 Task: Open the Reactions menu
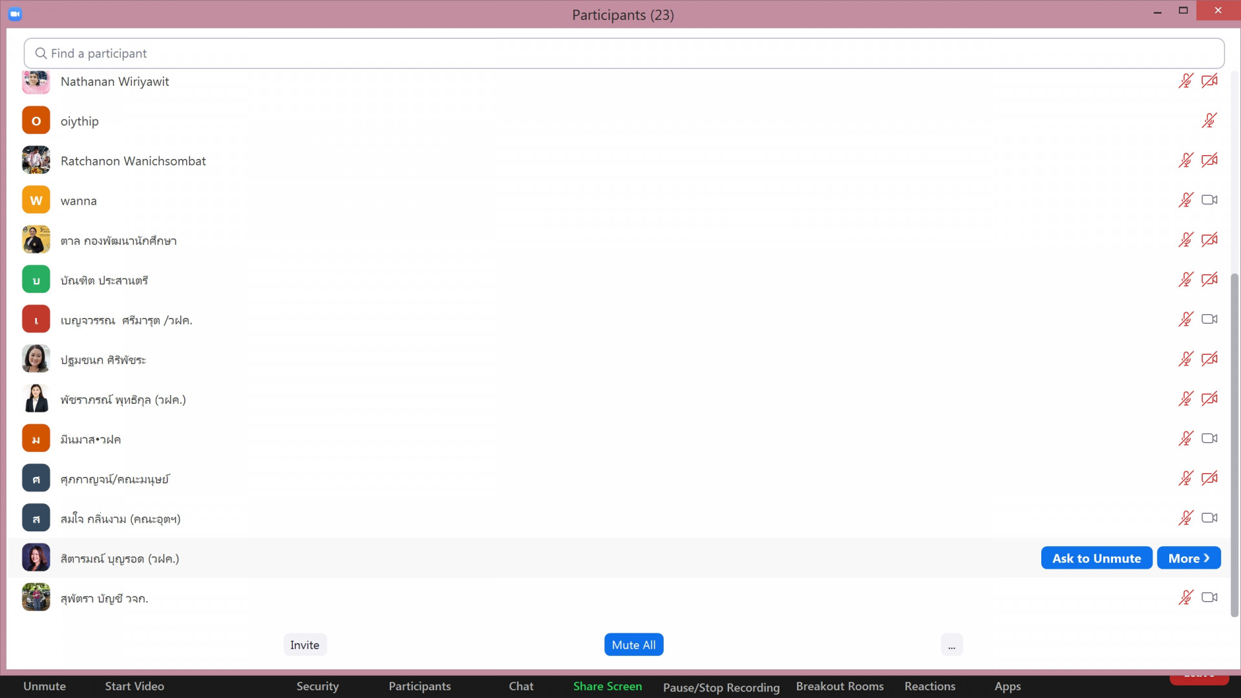coord(929,686)
